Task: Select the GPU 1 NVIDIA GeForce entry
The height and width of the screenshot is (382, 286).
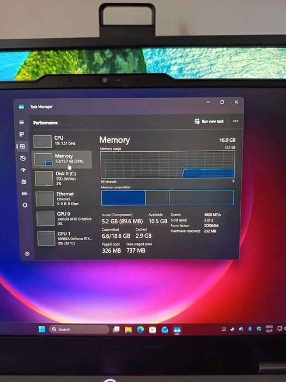Action: click(x=65, y=238)
